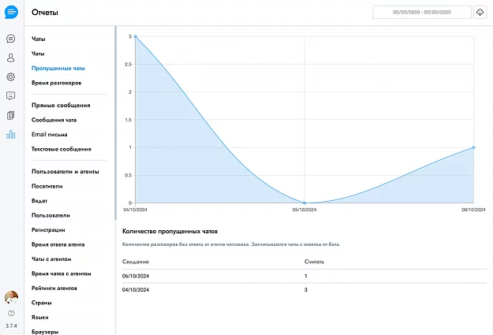Click the app logo at top left
This screenshot has height=335, width=493.
click(11, 12)
